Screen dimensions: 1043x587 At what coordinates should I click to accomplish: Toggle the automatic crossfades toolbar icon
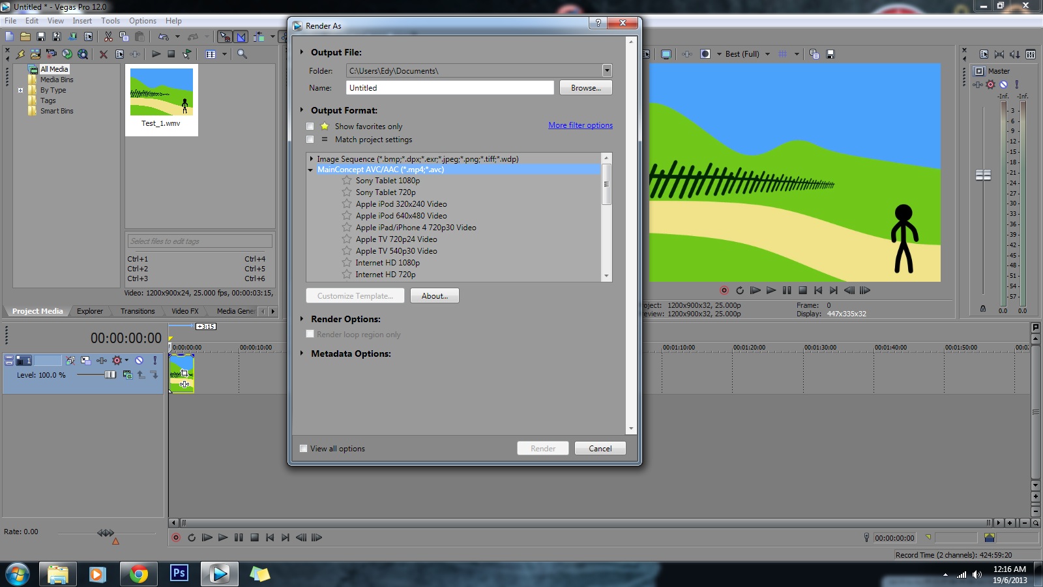[241, 37]
